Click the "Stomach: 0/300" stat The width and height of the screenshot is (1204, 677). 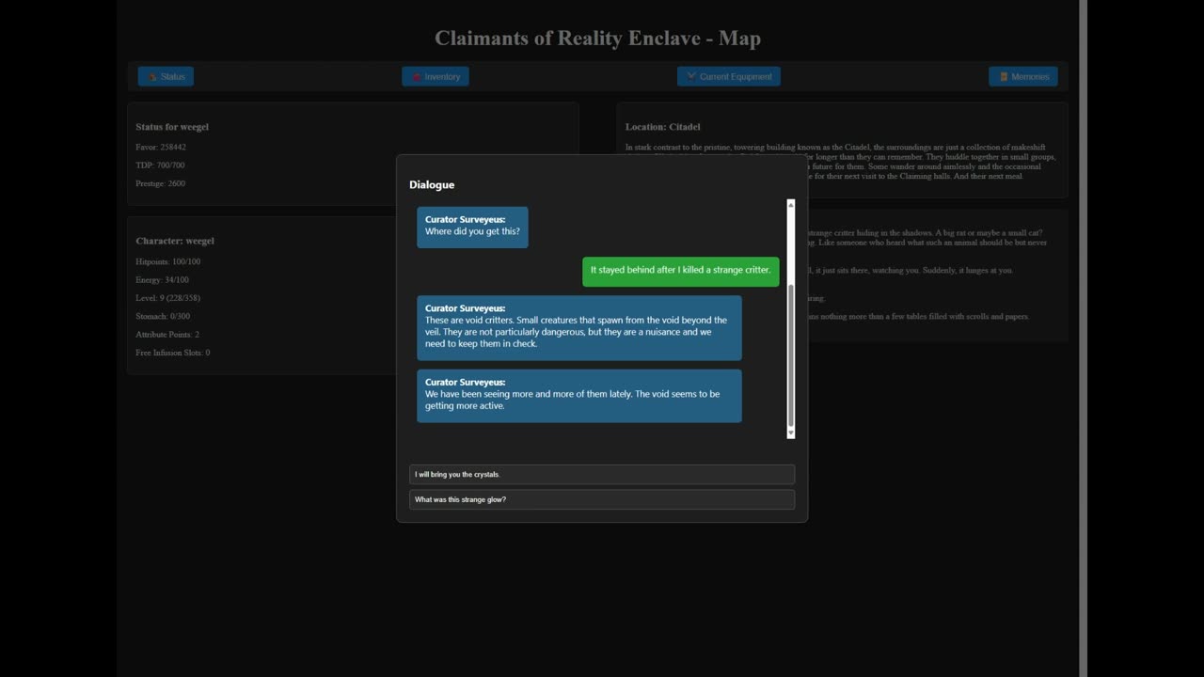pyautogui.click(x=163, y=317)
